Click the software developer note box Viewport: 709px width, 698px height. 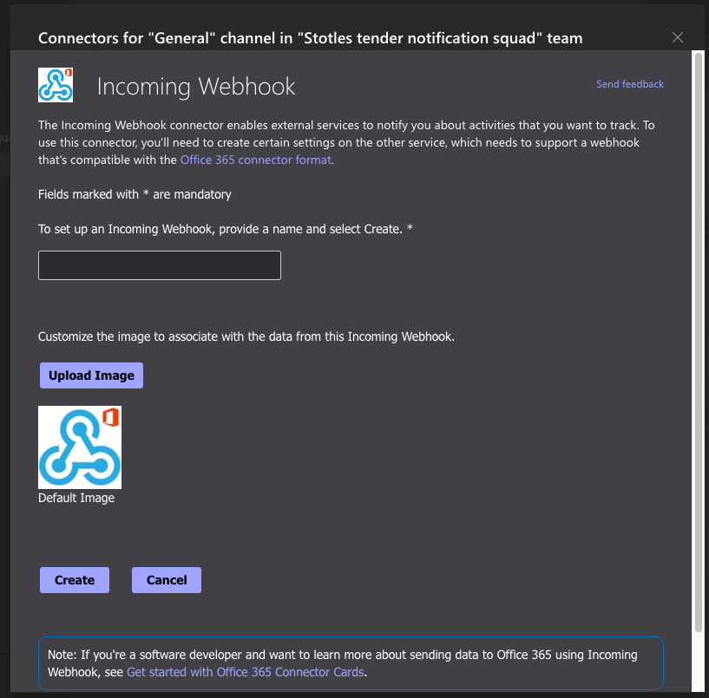point(351,663)
